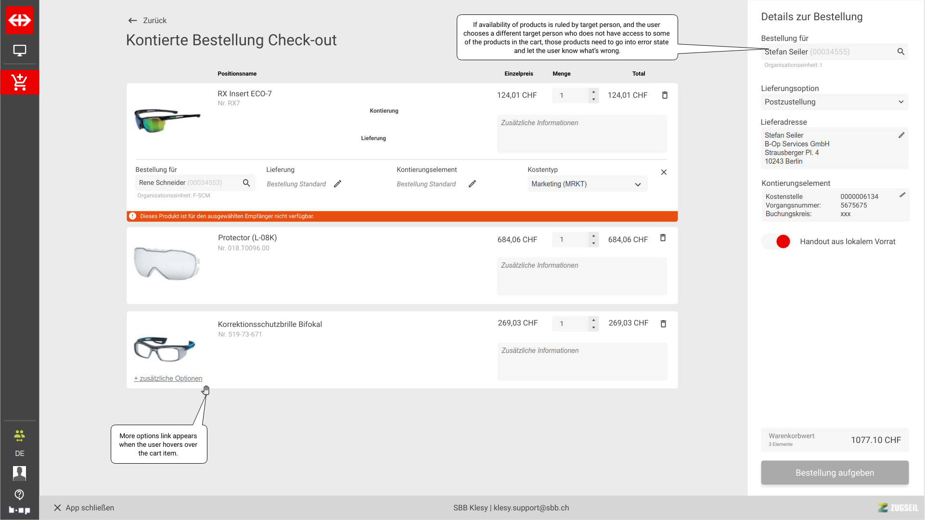
Task: Search recipient next to Stefan Seiler
Action: (900, 52)
